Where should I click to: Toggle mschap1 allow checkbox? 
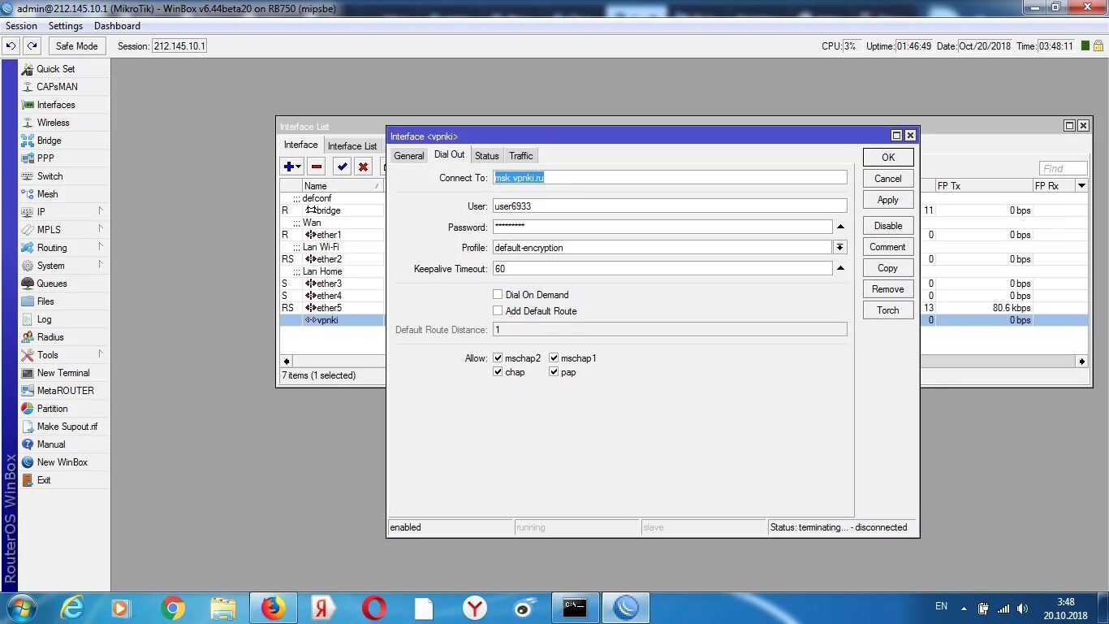click(x=554, y=357)
